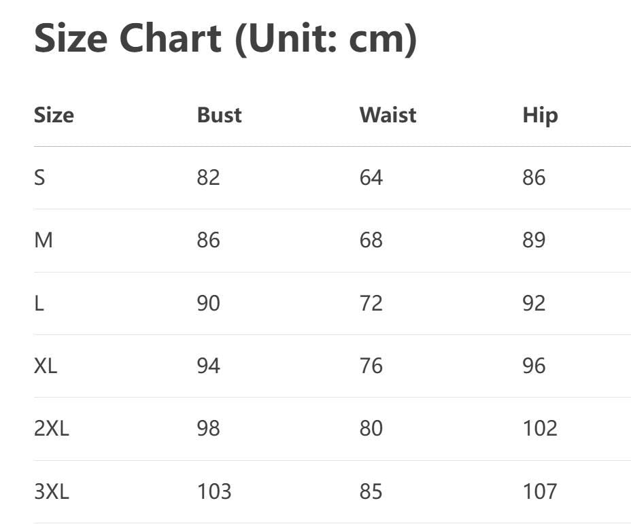This screenshot has height=524, width=631.
Task: Select the S size row label
Action: 39,177
